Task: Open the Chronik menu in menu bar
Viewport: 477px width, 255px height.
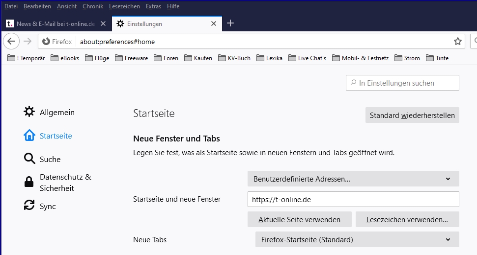Action: pos(93,6)
